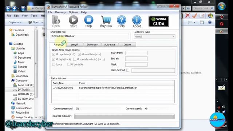Click the orange checkmark icon in Explorer toolbar
This screenshot has height=131, width=233.
pyautogui.click(x=194, y=15)
